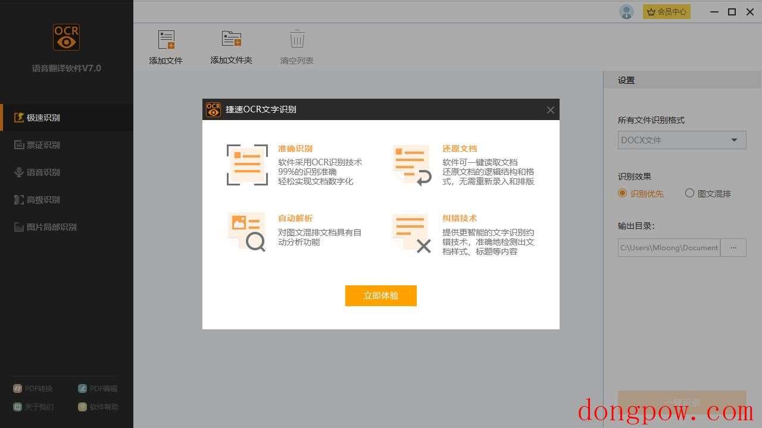Click the 还原文档 heading text

460,149
